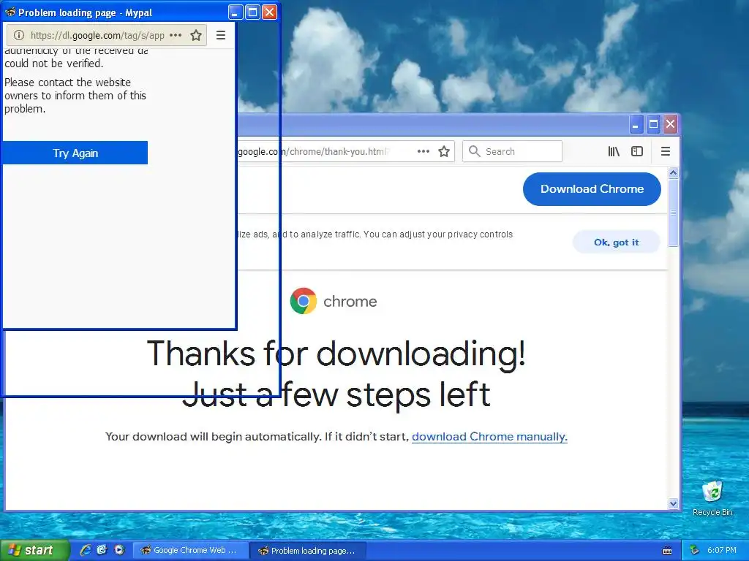749x561 pixels.
Task: Click the scrollbar down arrow in the Chrome page
Action: point(673,504)
